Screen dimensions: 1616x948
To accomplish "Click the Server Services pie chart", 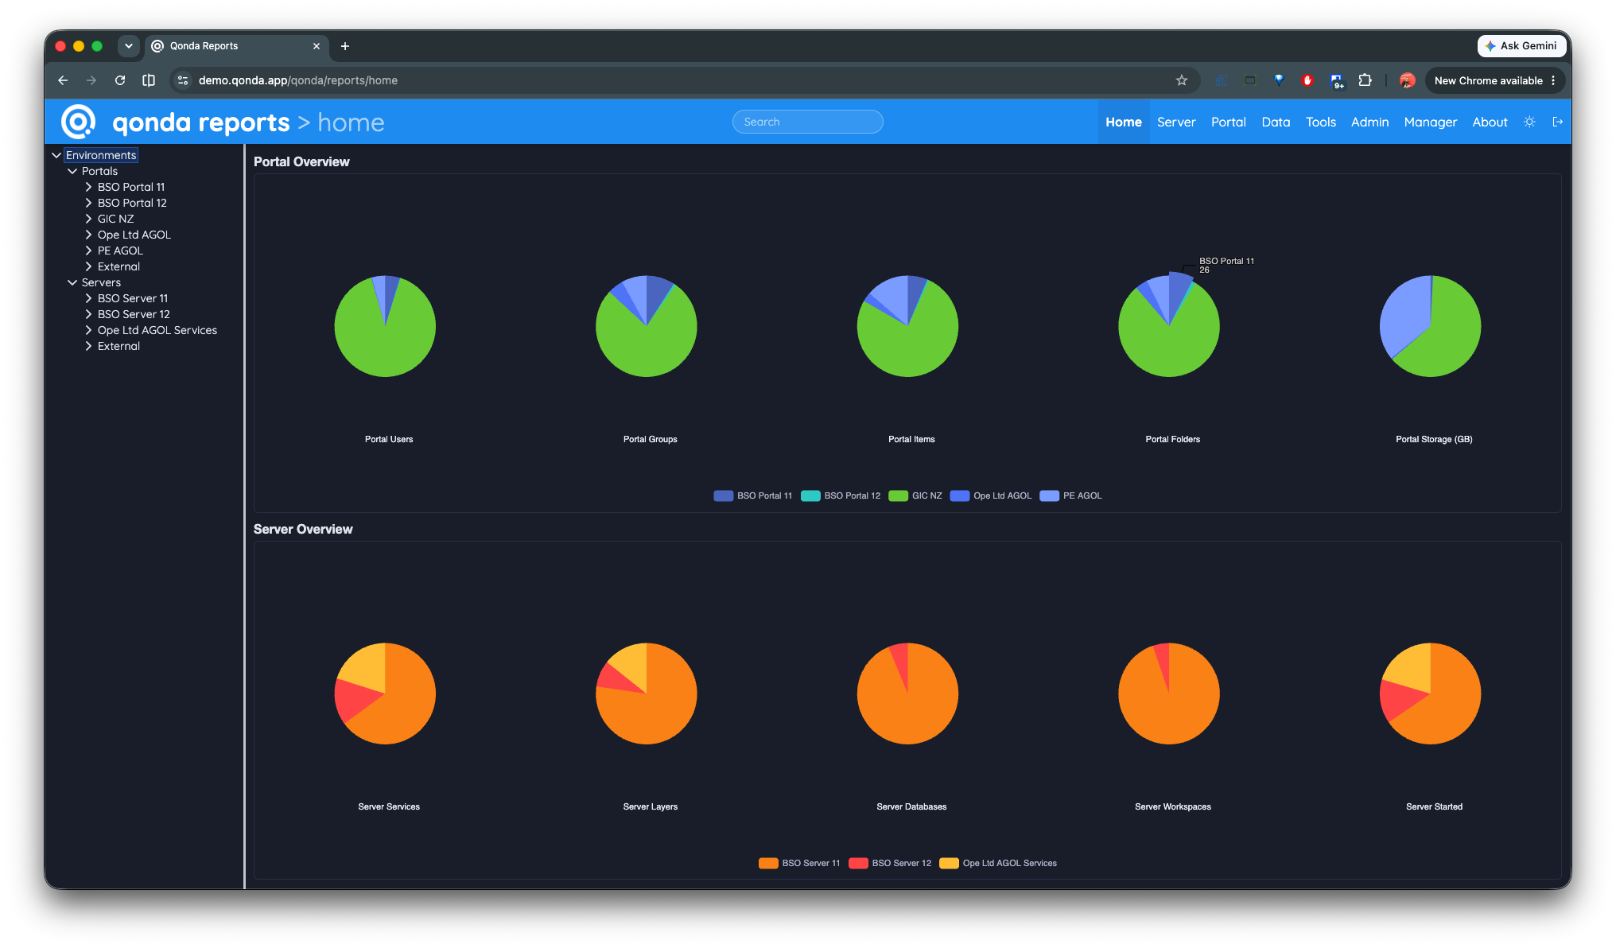I will pos(385,694).
